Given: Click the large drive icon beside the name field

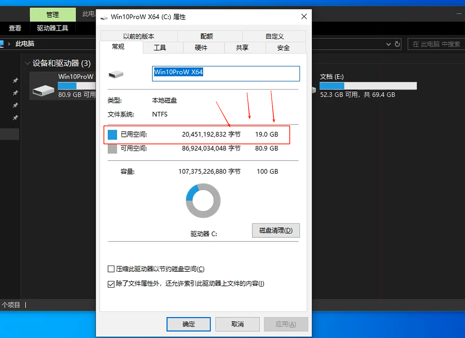Looking at the screenshot, I should click(x=116, y=74).
